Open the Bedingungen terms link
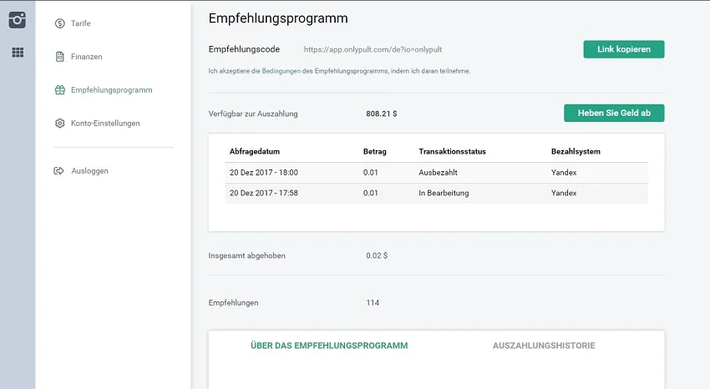Image resolution: width=710 pixels, height=389 pixels. click(x=281, y=72)
